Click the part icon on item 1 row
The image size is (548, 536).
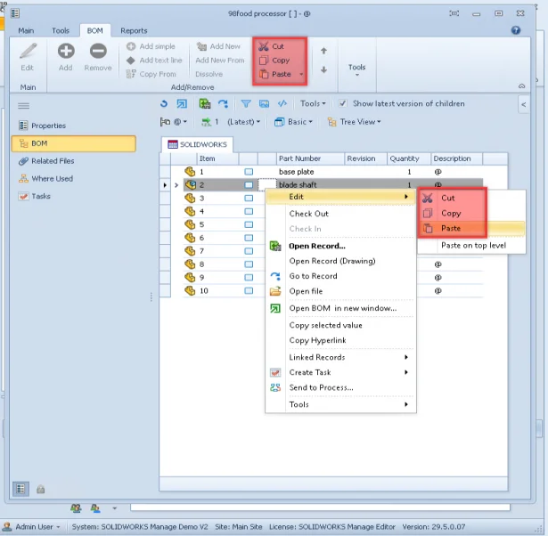[190, 171]
